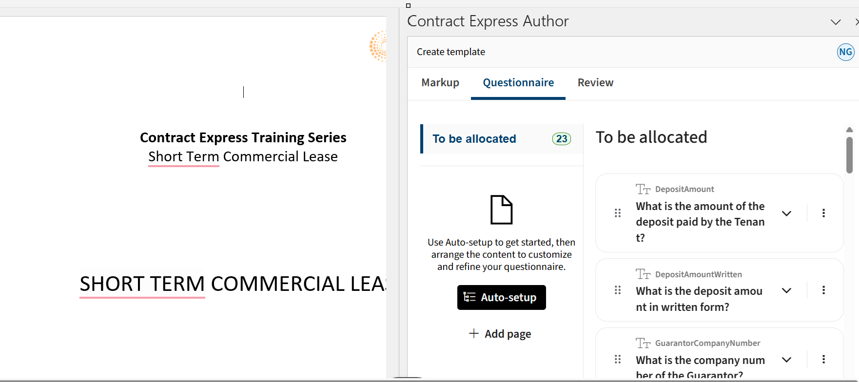Open kebab menu for GuarantorCompanyNumber question

pyautogui.click(x=823, y=360)
